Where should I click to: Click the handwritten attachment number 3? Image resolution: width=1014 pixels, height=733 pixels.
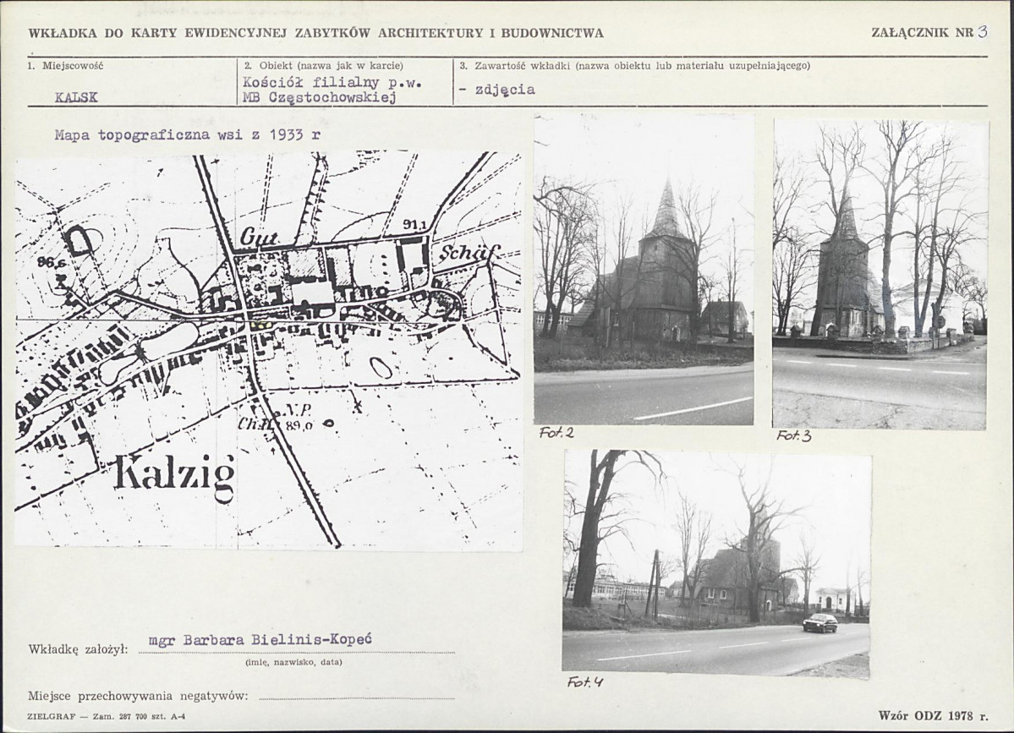point(983,31)
